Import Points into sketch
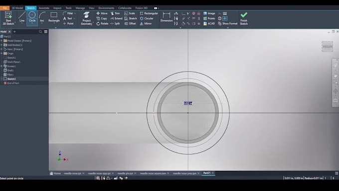Viewport: 339px width, 191px height. [x=209, y=18]
